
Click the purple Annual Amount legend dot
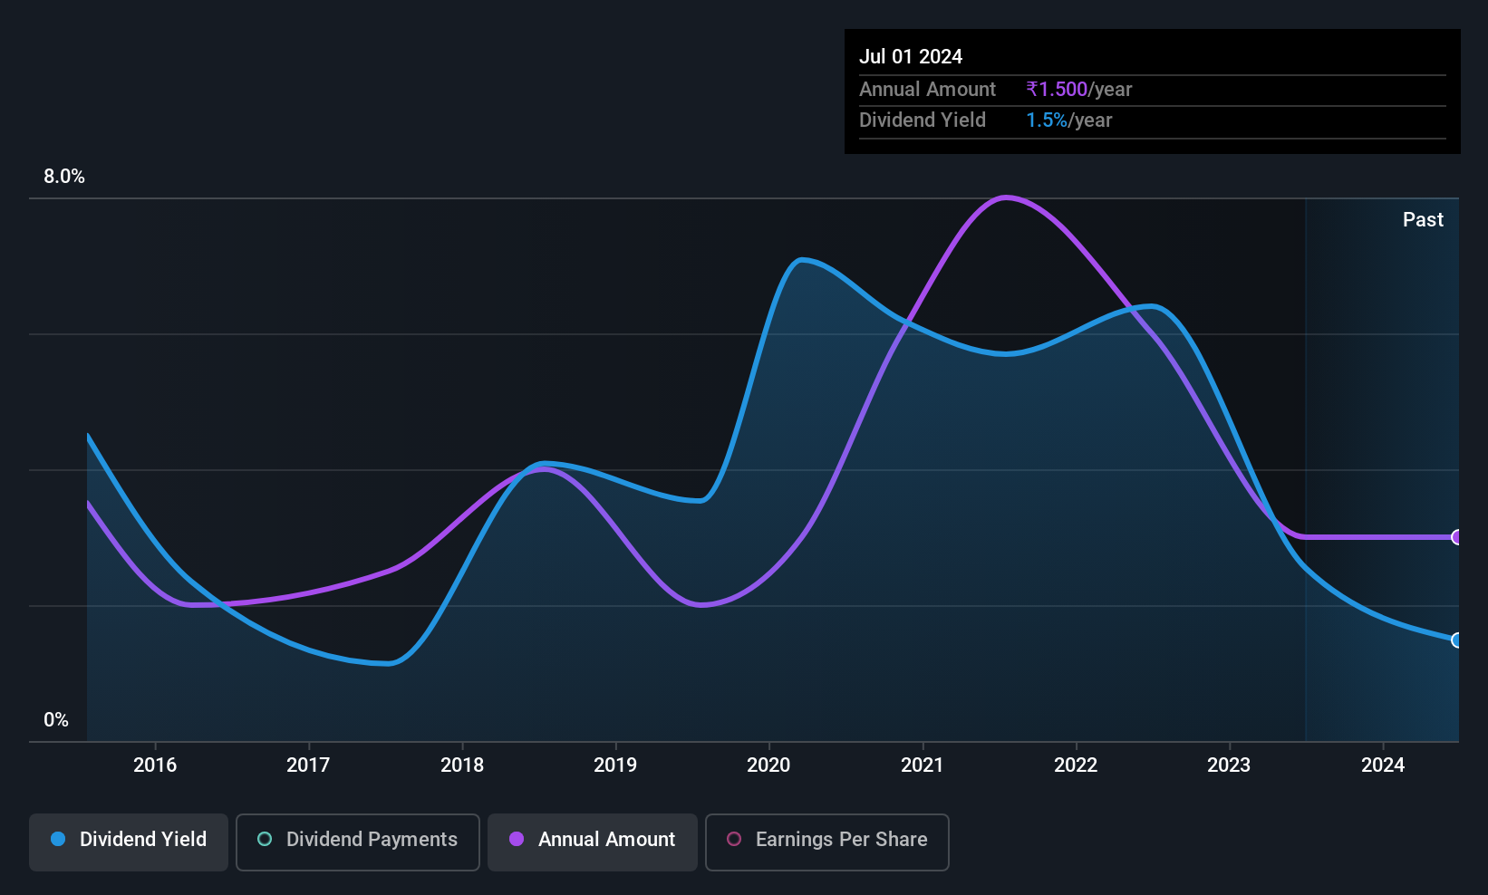click(x=517, y=839)
